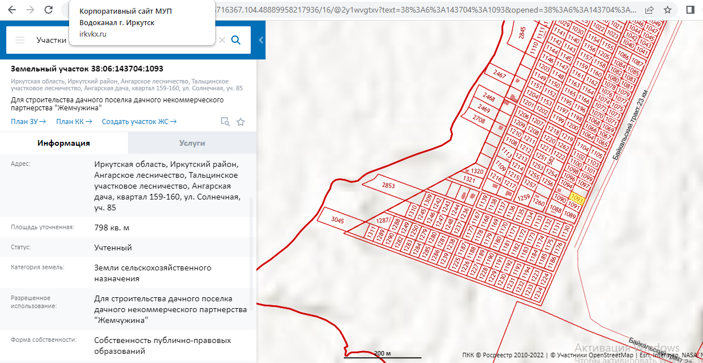Viewport: 703px width, 363px height.
Task: Click the blue magnifier search icon
Action: (x=236, y=40)
